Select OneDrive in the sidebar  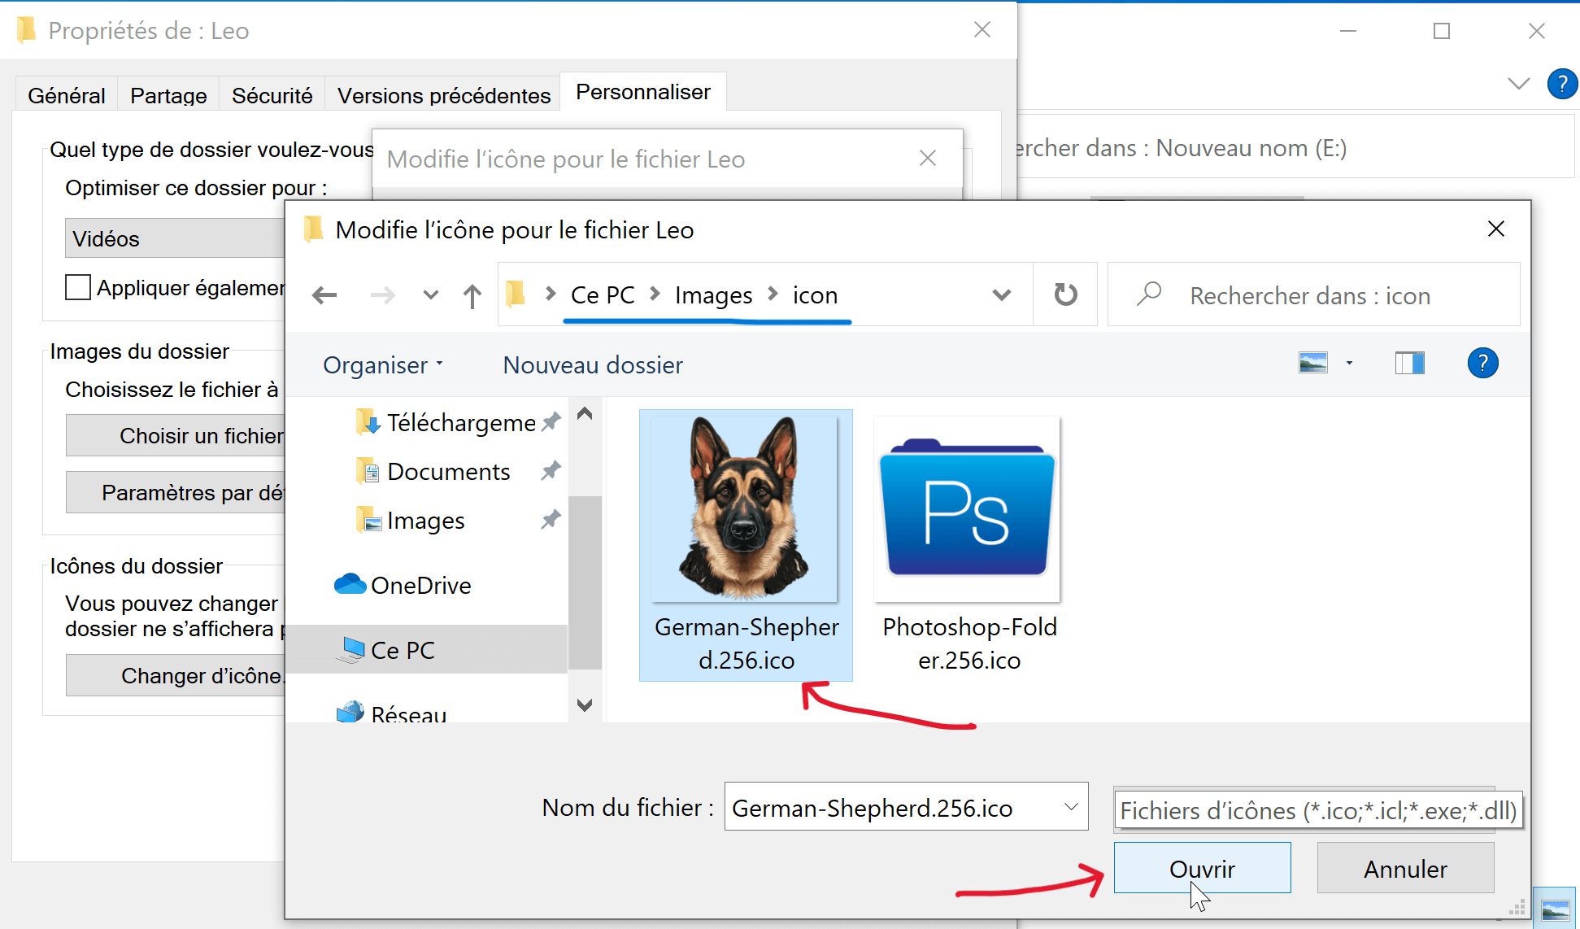[420, 584]
